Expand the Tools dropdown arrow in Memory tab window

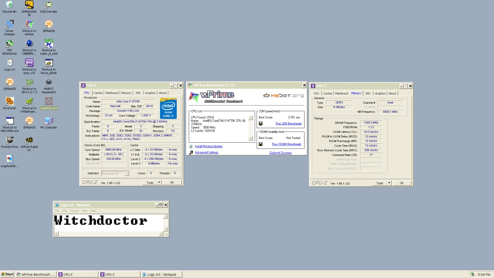pos(389,183)
